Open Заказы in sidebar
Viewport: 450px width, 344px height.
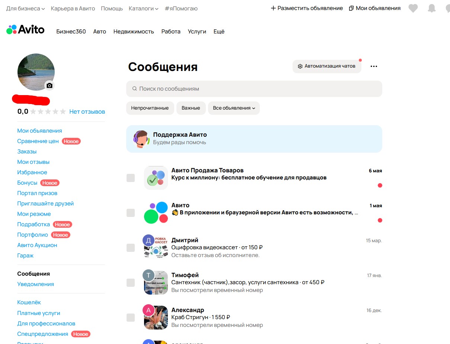pyautogui.click(x=27, y=152)
